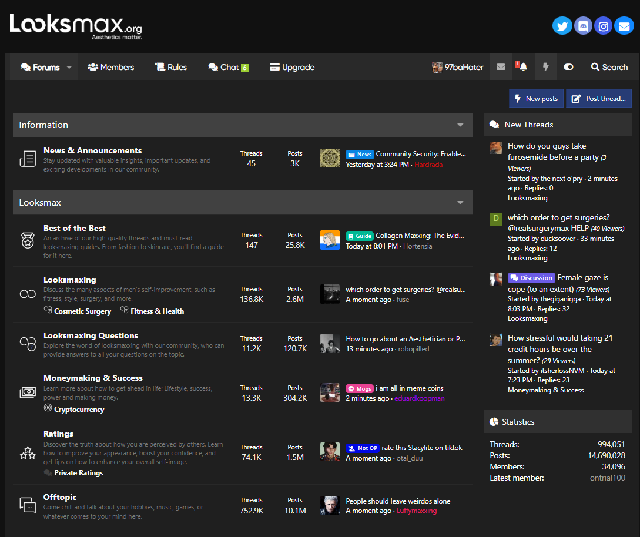
Task: Open the Discord social link icon
Action: (x=582, y=26)
